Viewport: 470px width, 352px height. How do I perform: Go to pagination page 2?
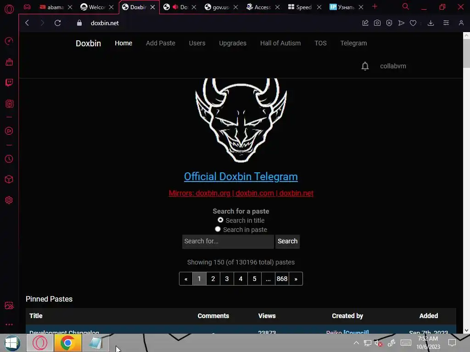tap(213, 279)
